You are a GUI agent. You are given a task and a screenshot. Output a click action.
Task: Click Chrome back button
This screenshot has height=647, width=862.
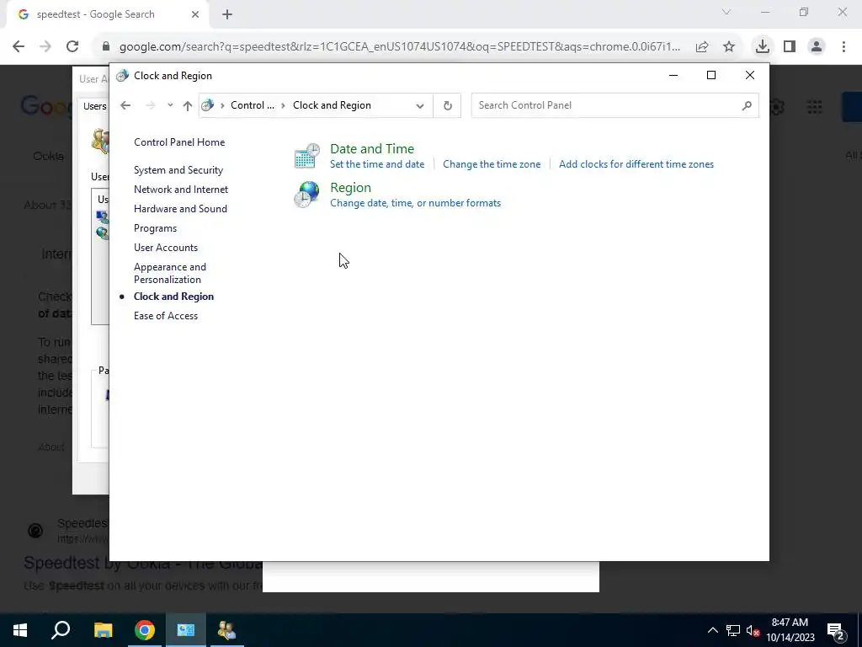pyautogui.click(x=19, y=46)
